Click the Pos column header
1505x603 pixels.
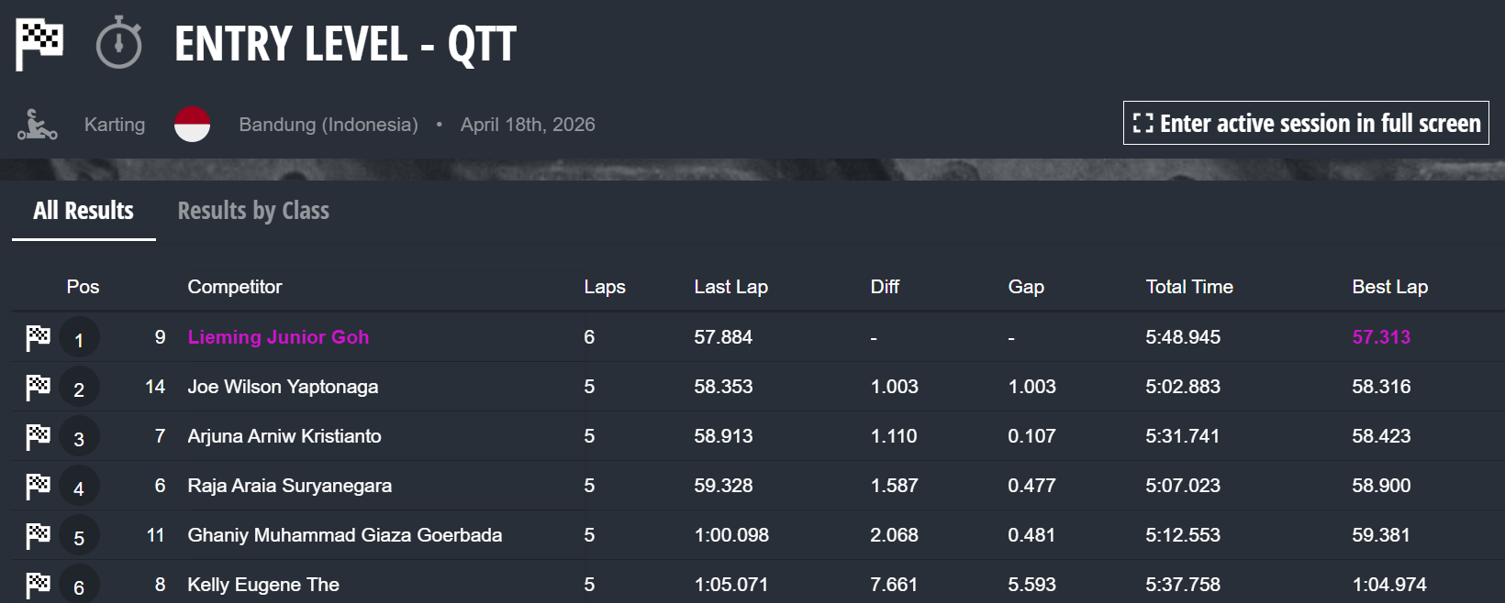83,287
